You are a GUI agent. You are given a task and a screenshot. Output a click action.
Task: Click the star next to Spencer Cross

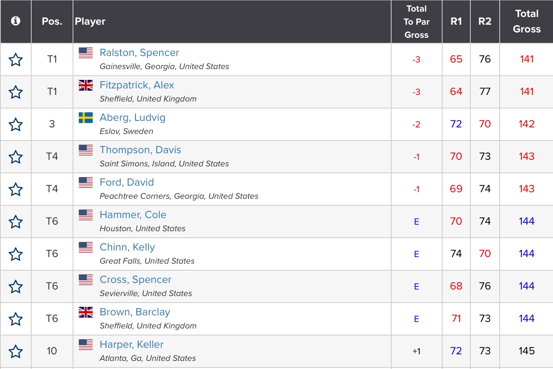[15, 287]
